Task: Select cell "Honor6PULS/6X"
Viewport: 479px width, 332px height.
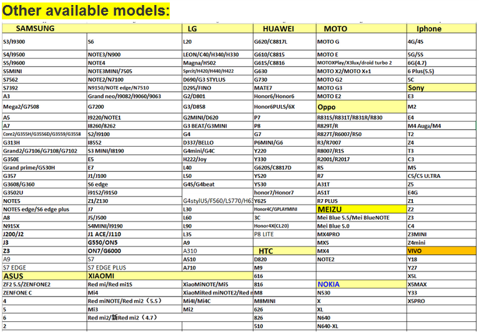Action: (285, 107)
